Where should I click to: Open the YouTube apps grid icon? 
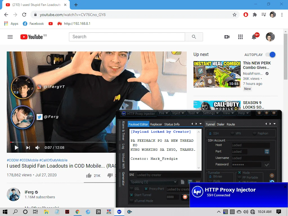tap(240, 37)
